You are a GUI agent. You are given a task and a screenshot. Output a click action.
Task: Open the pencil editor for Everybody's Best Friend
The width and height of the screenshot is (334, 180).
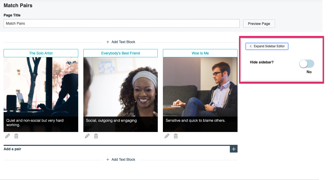click(87, 136)
